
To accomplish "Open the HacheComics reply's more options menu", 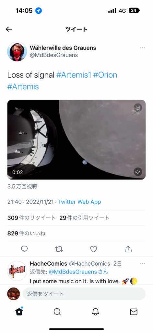I will coord(142,263).
